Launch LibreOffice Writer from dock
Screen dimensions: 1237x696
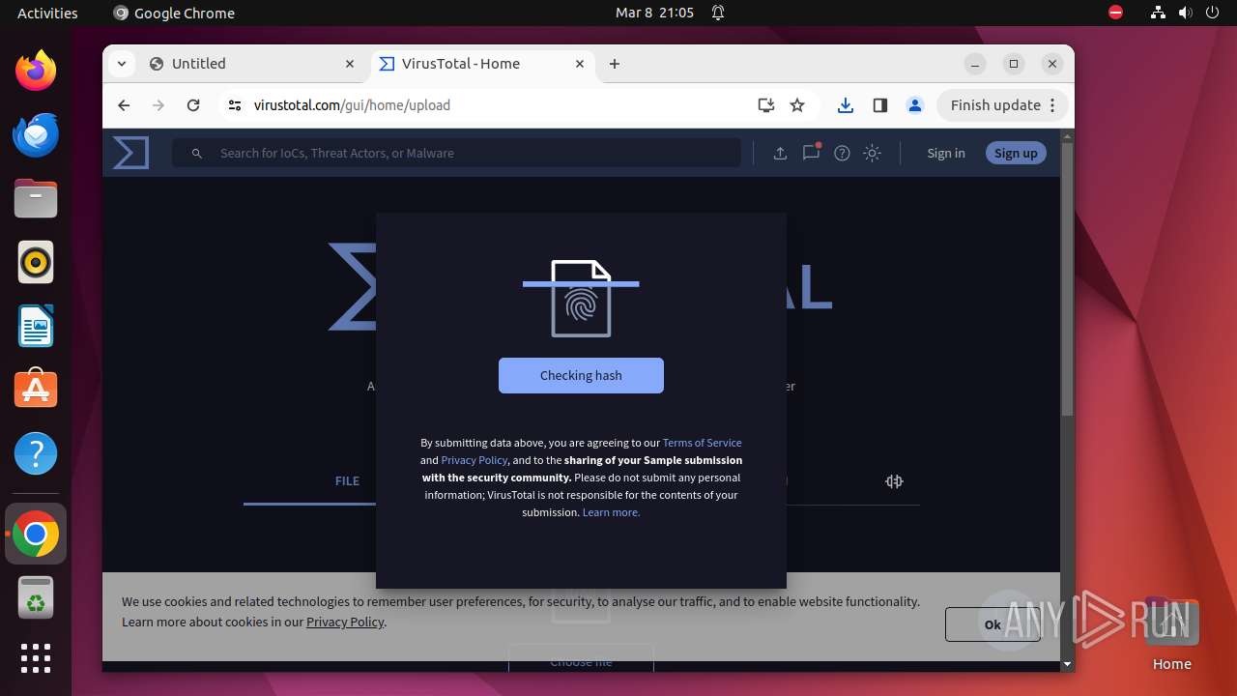click(x=36, y=326)
